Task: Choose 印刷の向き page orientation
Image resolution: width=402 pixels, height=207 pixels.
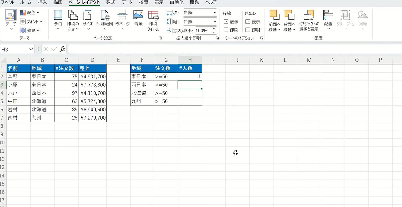Action: [x=73, y=20]
